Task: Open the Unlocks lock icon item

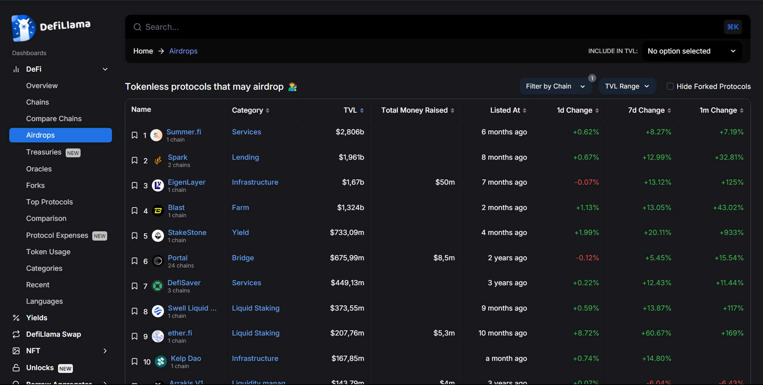Action: (x=16, y=368)
